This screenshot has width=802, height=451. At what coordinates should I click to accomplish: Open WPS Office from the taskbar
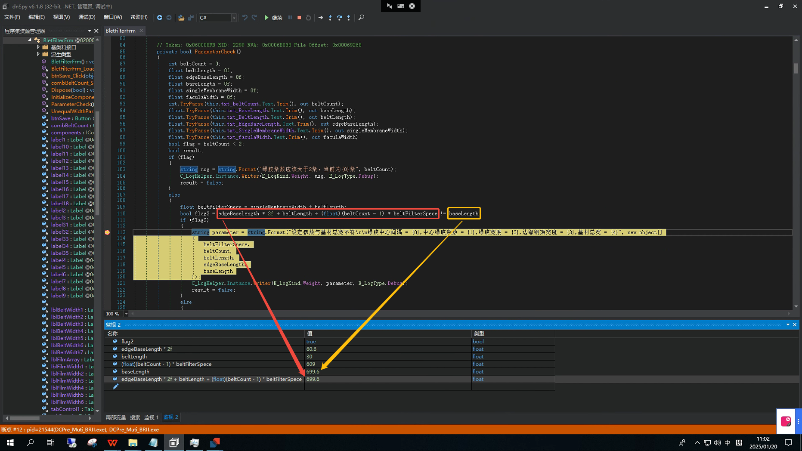pyautogui.click(x=112, y=442)
